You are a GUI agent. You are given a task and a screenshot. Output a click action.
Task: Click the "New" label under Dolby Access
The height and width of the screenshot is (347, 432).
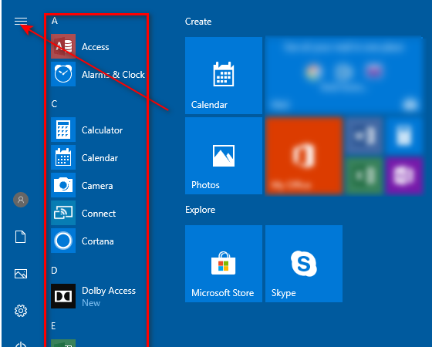tap(91, 303)
